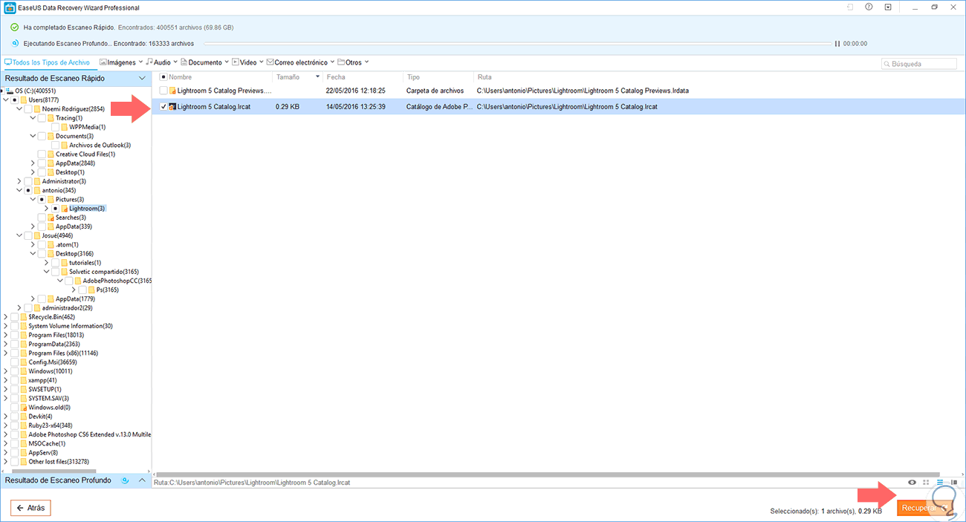Open the Correo electrónico filter
Screen dimensions: 966x522
(300, 62)
